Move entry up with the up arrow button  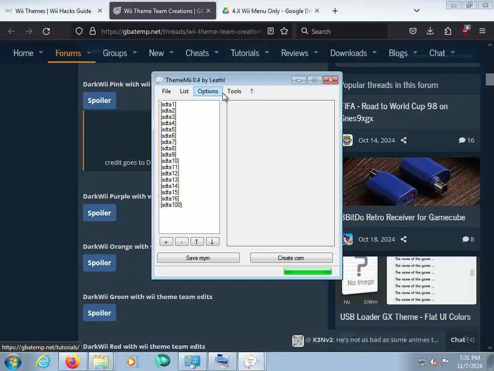tap(197, 242)
